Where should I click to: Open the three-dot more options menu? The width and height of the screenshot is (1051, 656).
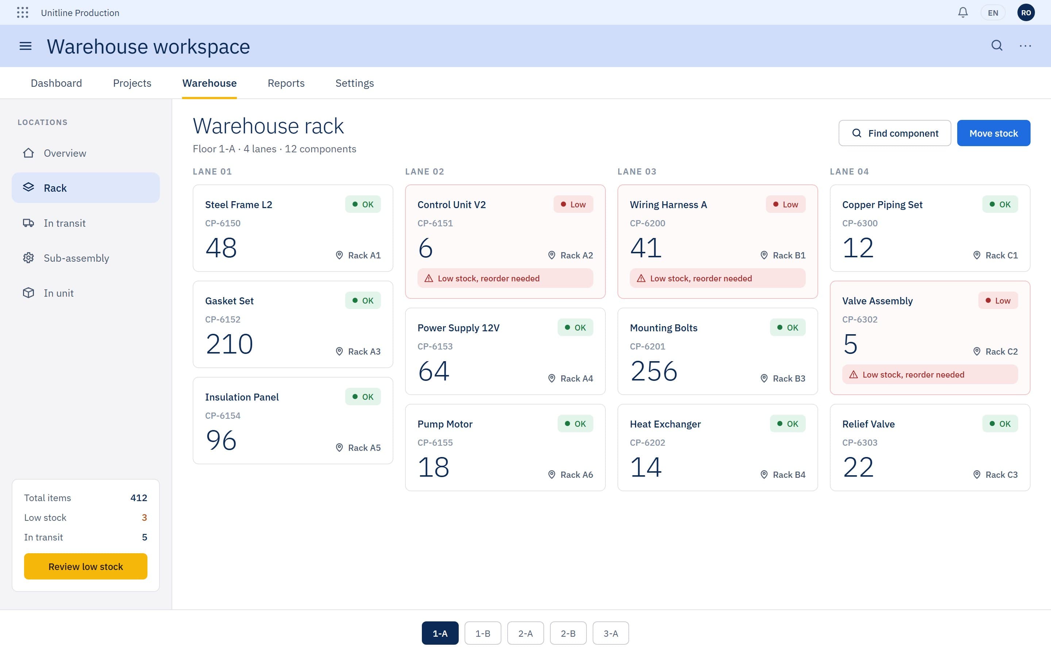[1025, 46]
